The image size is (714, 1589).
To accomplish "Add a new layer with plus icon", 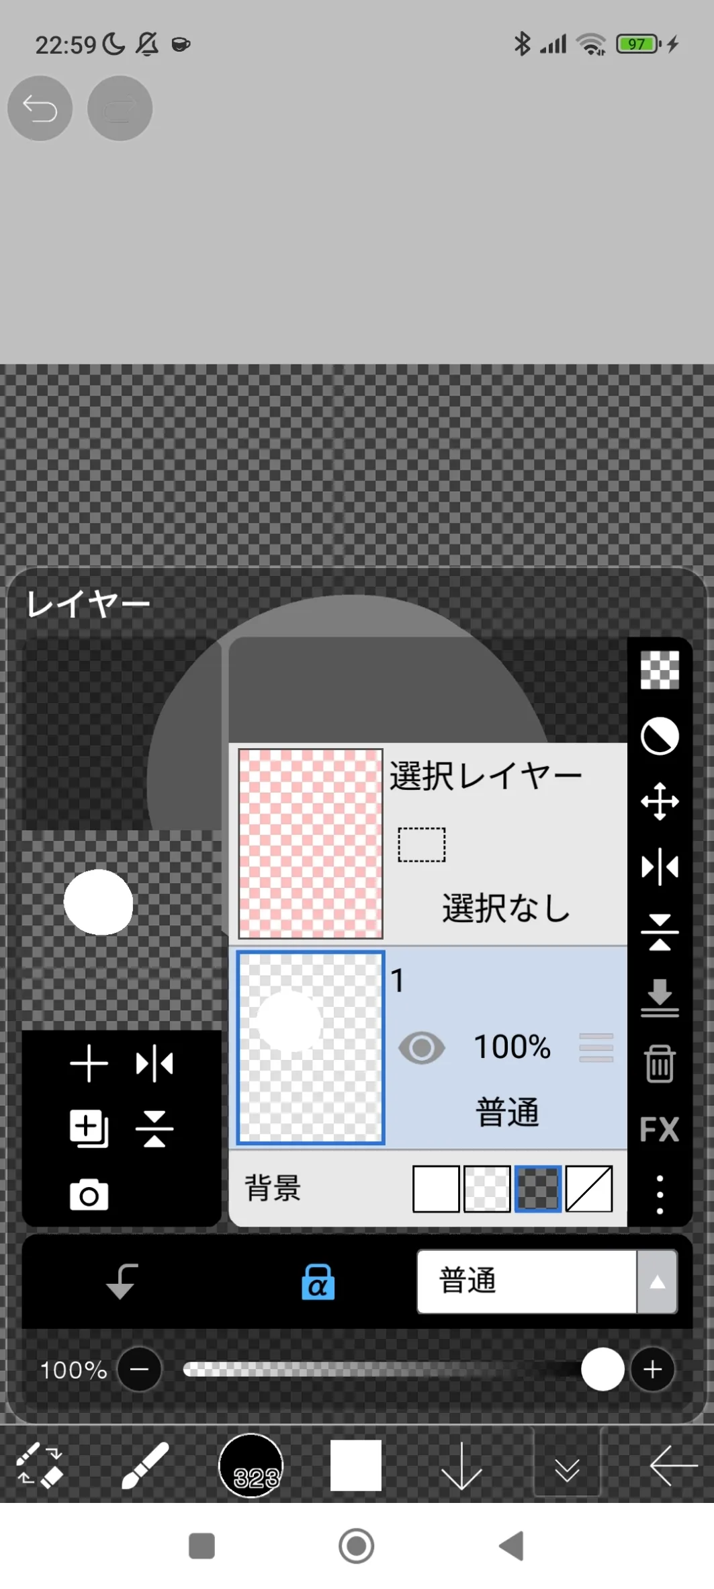I will pos(89,1064).
